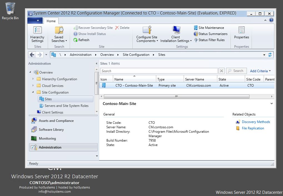Collapse the Overview tree node
This screenshot has height=196, width=283.
tap(30, 72)
